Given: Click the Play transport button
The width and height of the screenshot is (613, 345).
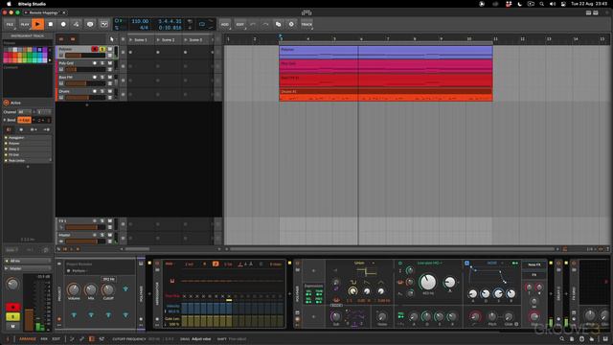Looking at the screenshot, I should coord(37,24).
